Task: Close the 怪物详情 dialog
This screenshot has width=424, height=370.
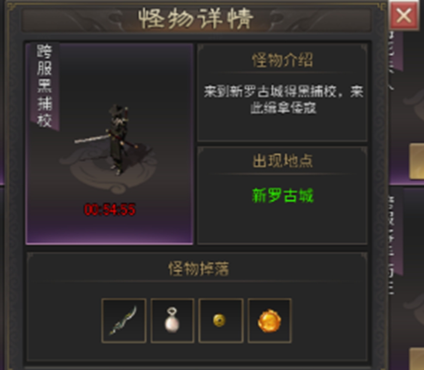Action: tap(403, 16)
